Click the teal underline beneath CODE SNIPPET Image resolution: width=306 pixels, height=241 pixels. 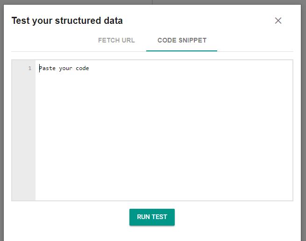pyautogui.click(x=182, y=51)
